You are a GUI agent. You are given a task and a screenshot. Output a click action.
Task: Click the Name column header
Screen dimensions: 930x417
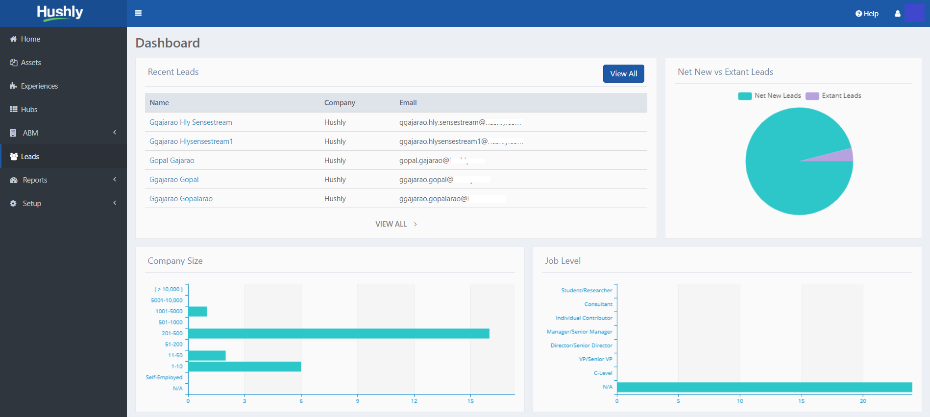159,103
